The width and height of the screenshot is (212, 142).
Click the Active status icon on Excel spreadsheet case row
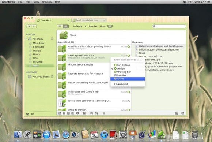click(x=129, y=56)
